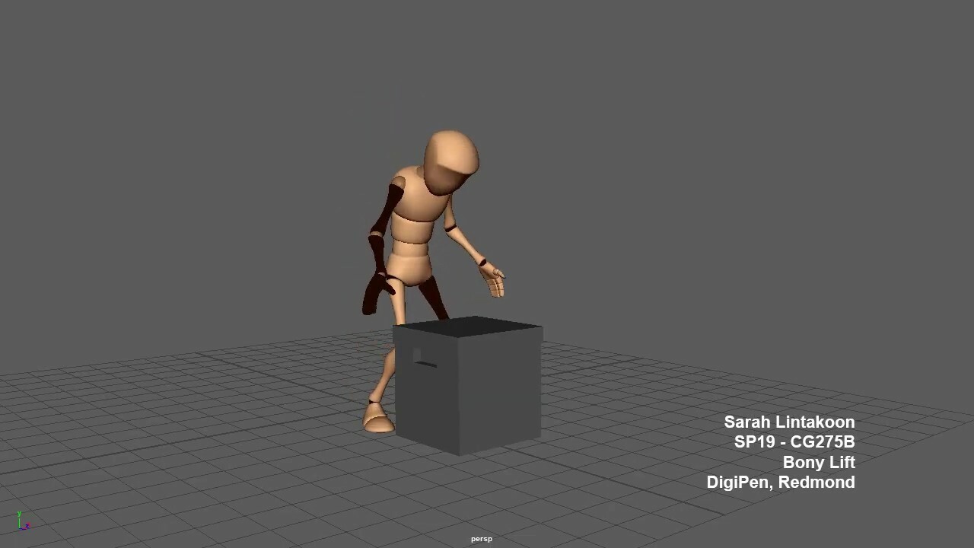This screenshot has width=974, height=548.
Task: Click the persp camera label
Action: 480,538
